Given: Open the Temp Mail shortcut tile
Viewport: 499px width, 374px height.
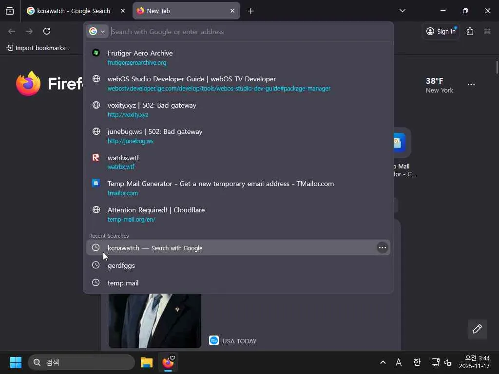Looking at the screenshot, I should [402, 152].
